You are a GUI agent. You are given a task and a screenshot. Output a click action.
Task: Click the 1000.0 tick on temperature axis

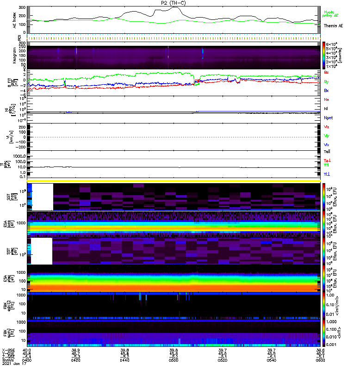click(x=19, y=156)
